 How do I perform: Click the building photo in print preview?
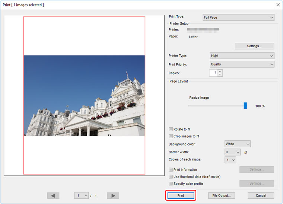click(84, 96)
